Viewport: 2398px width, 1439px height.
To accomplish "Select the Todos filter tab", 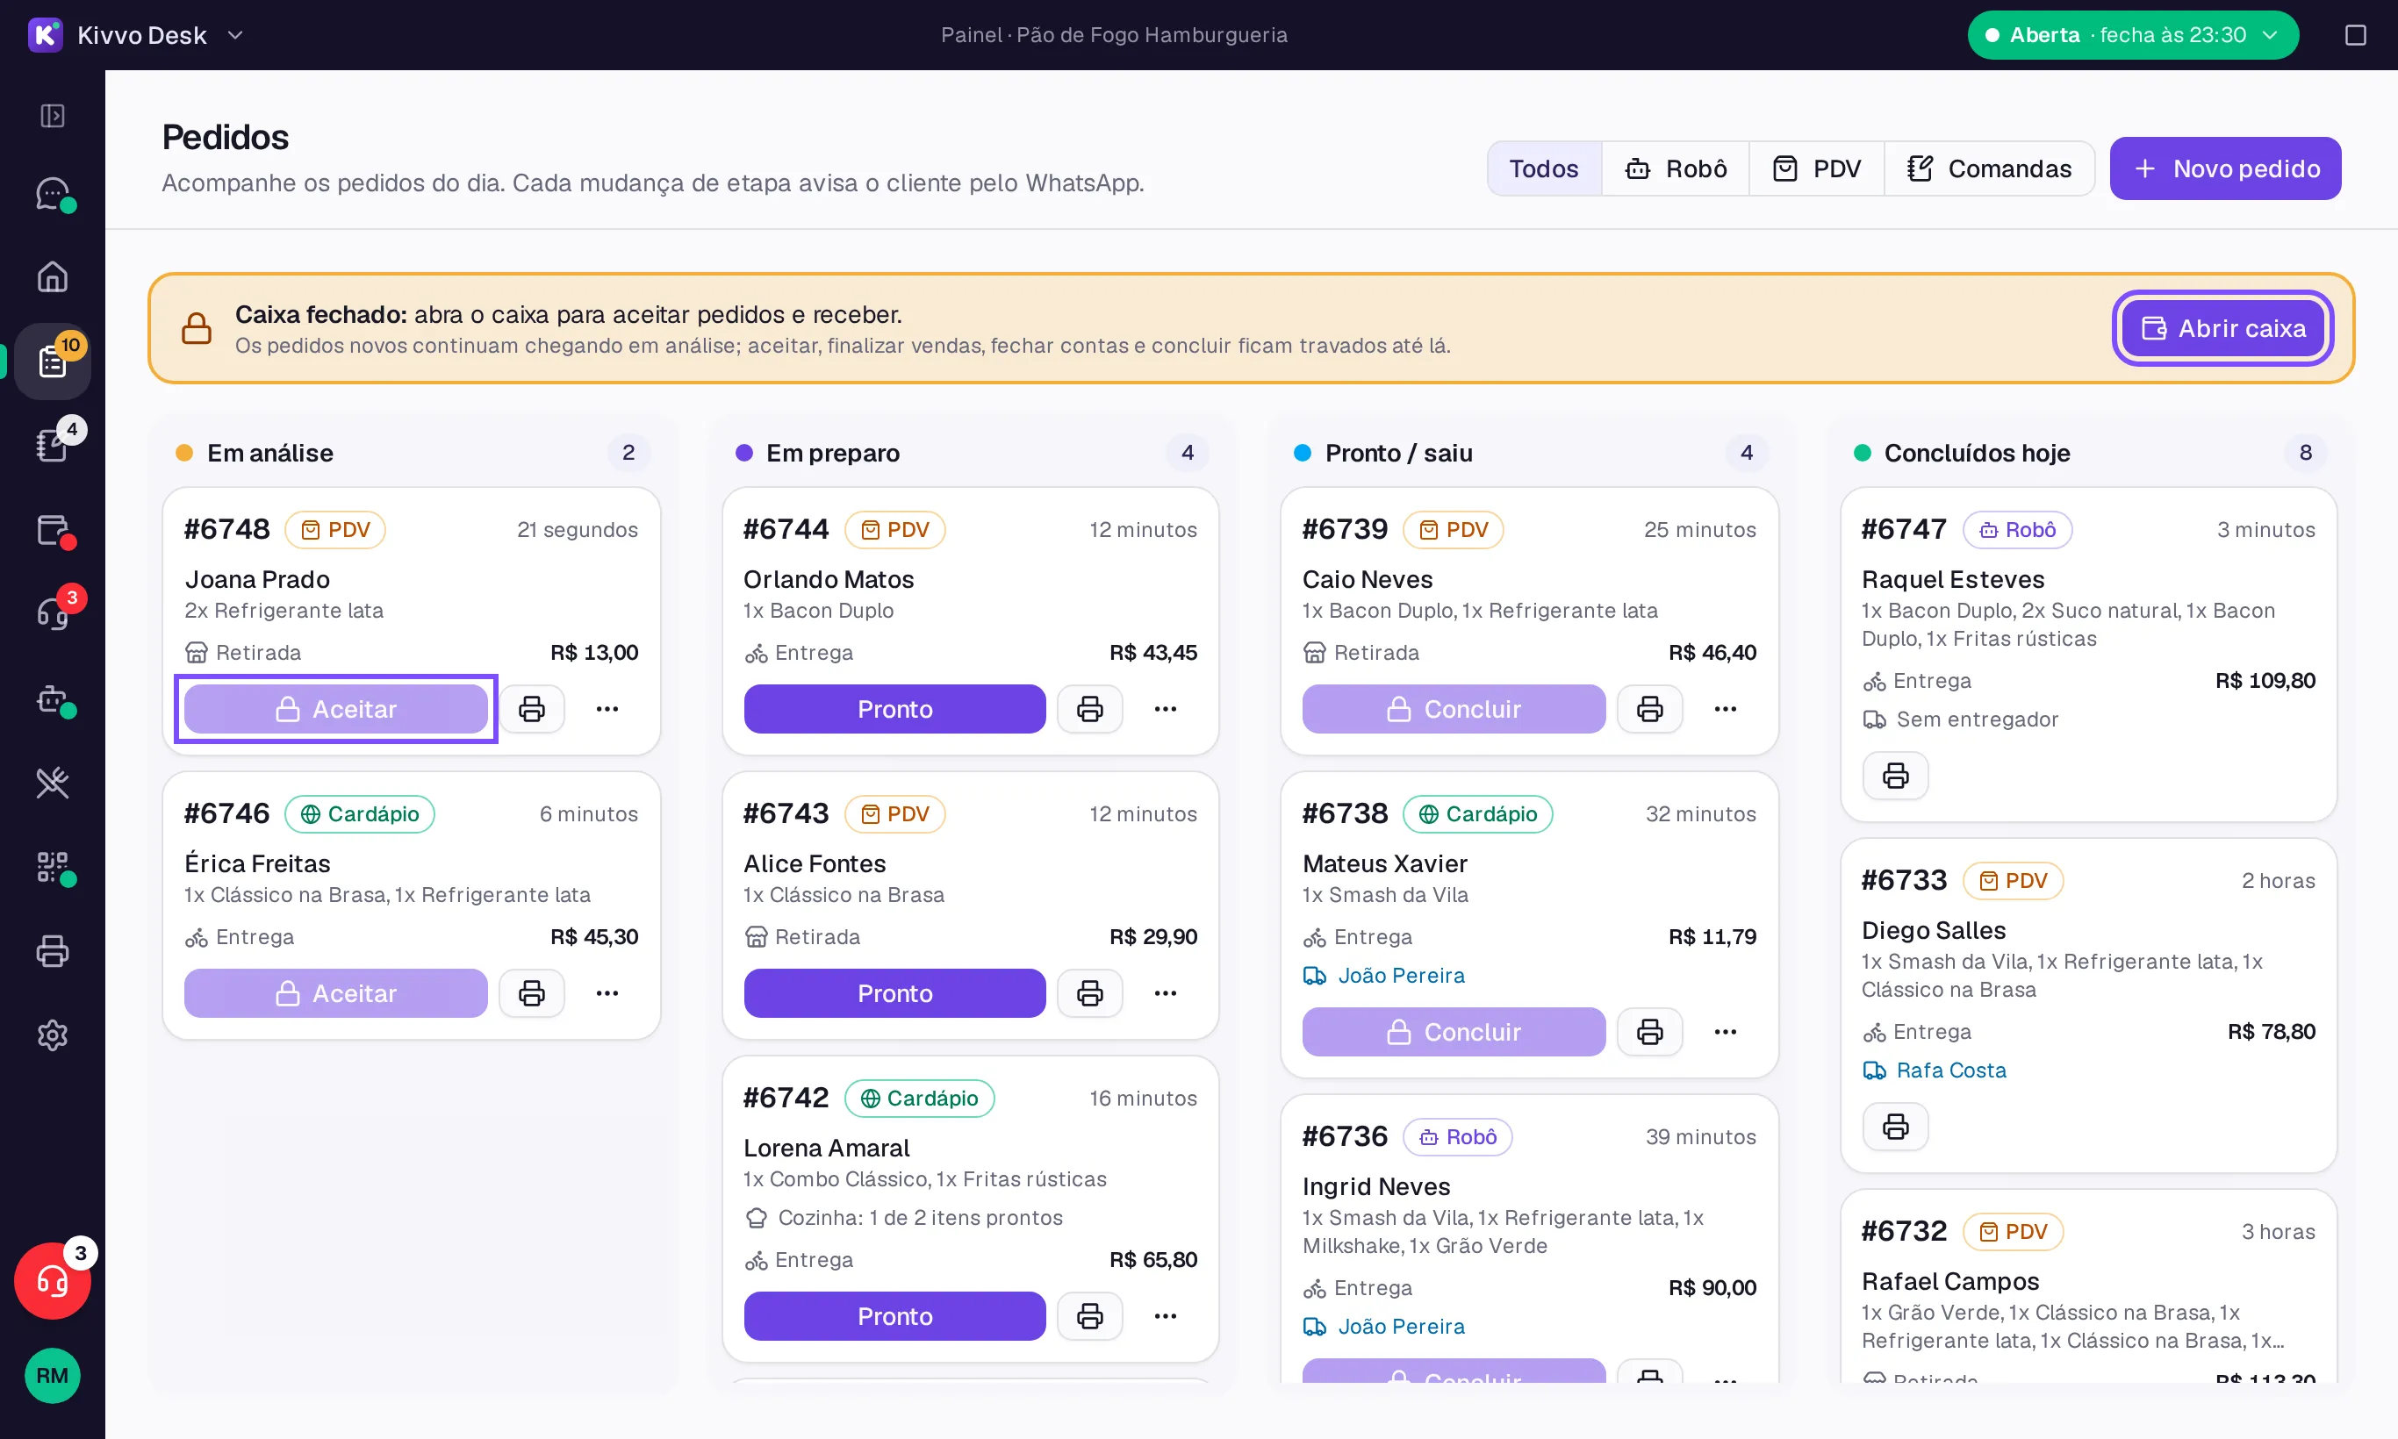I will point(1544,168).
